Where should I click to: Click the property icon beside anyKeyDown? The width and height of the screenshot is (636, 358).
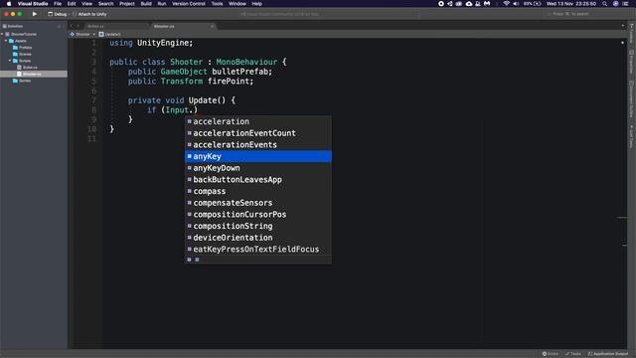tap(190, 168)
